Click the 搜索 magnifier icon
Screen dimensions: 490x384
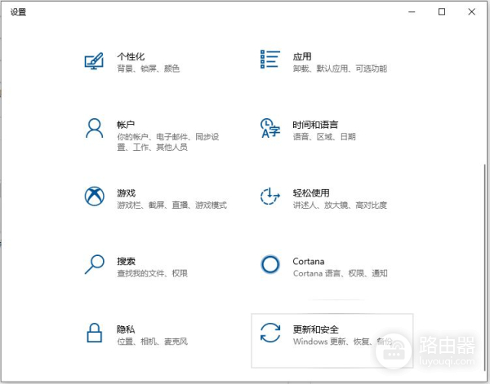click(95, 264)
